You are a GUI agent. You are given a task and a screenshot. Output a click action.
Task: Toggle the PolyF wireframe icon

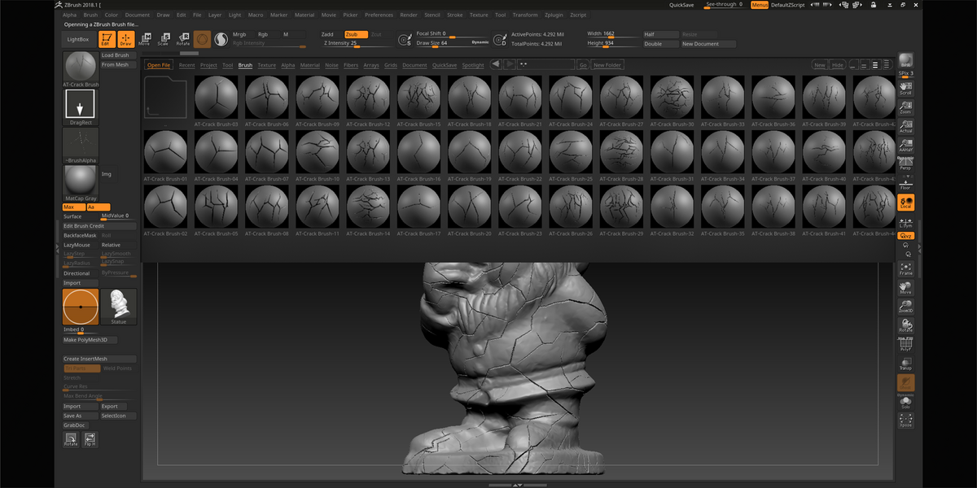(x=905, y=344)
